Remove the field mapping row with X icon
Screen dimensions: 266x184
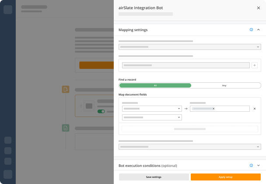point(255,109)
